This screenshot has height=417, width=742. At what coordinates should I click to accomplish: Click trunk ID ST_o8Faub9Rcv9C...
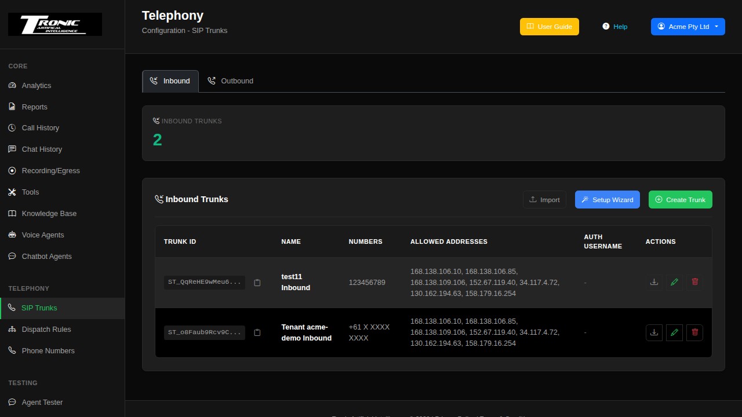click(204, 332)
